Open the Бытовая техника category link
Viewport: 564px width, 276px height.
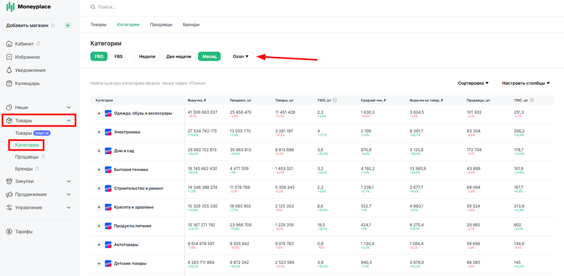(x=131, y=169)
